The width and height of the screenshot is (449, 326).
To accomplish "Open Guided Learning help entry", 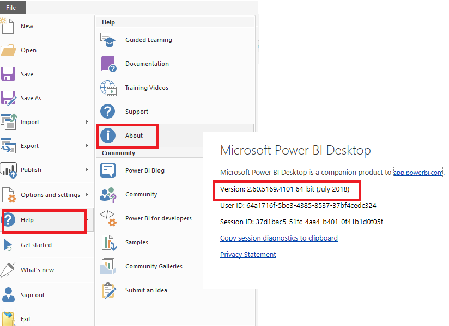I will [149, 40].
